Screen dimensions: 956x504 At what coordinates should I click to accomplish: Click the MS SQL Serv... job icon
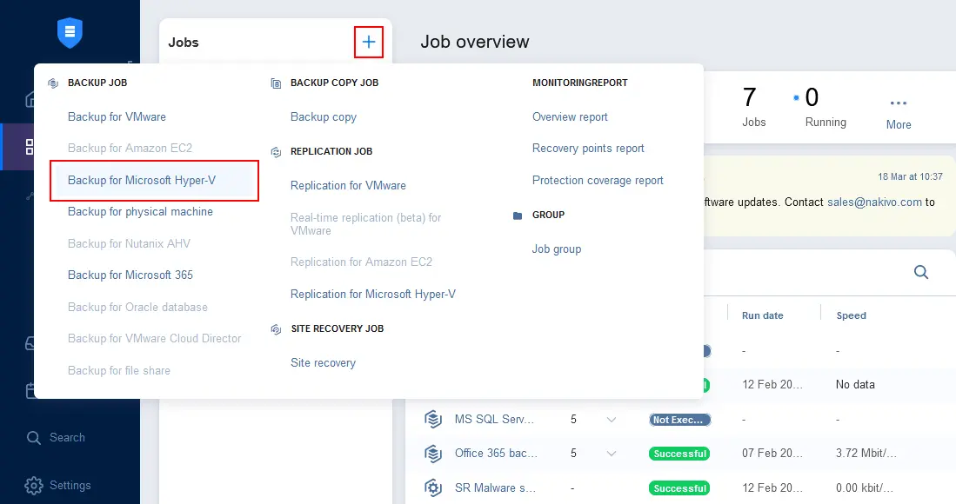(x=433, y=420)
